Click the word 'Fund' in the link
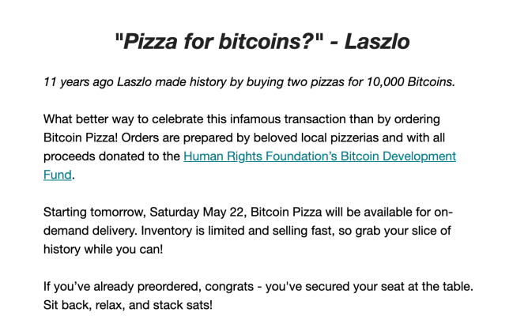Screen dimensions: 513x320 click(57, 175)
